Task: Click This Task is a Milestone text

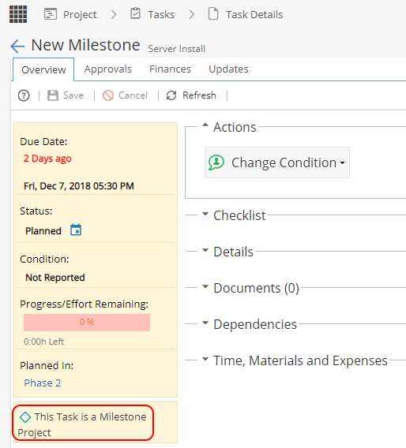Action: click(x=90, y=417)
